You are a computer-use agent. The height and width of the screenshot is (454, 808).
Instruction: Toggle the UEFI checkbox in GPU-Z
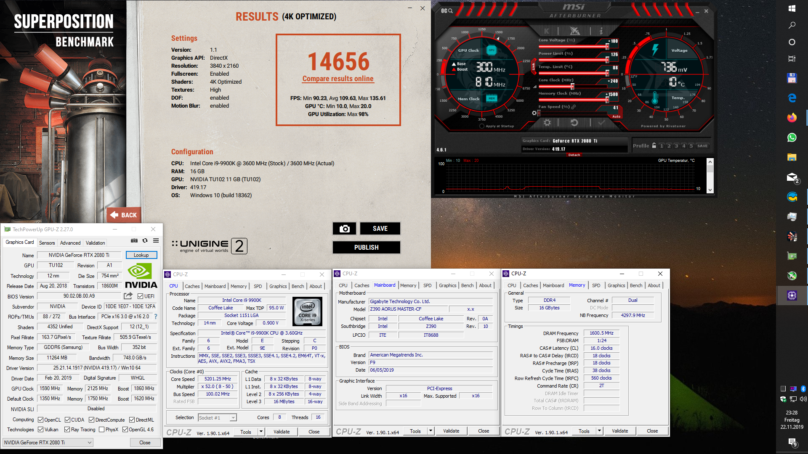tap(141, 296)
